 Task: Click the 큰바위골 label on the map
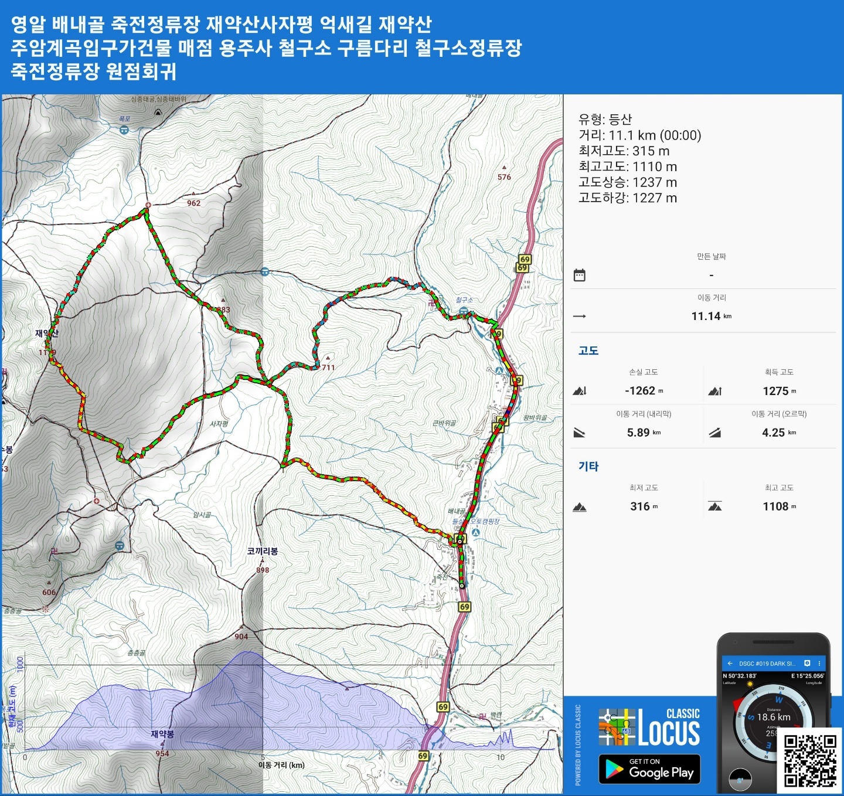pos(444,423)
